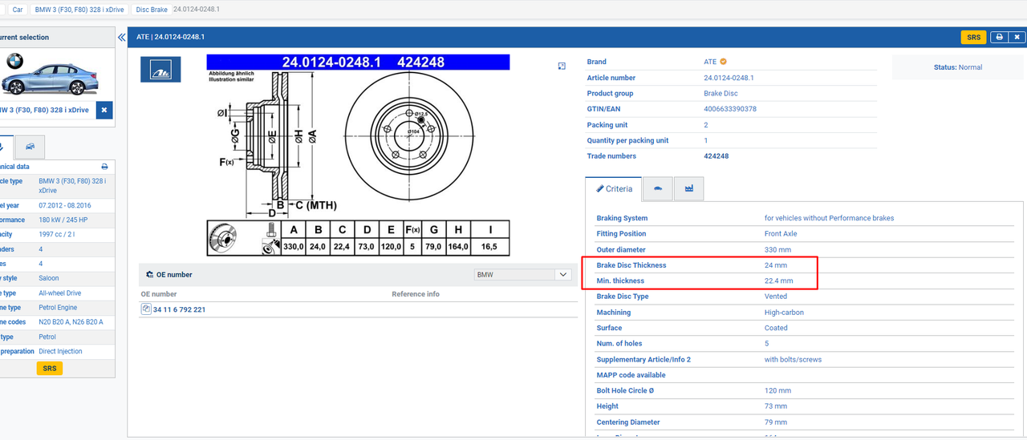The height and width of the screenshot is (440, 1027).
Task: Open the BMW manufacturer dropdown for OE numbers
Action: tap(522, 274)
